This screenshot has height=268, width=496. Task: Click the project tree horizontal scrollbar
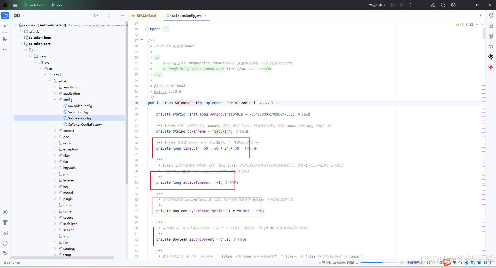[x=62, y=257]
